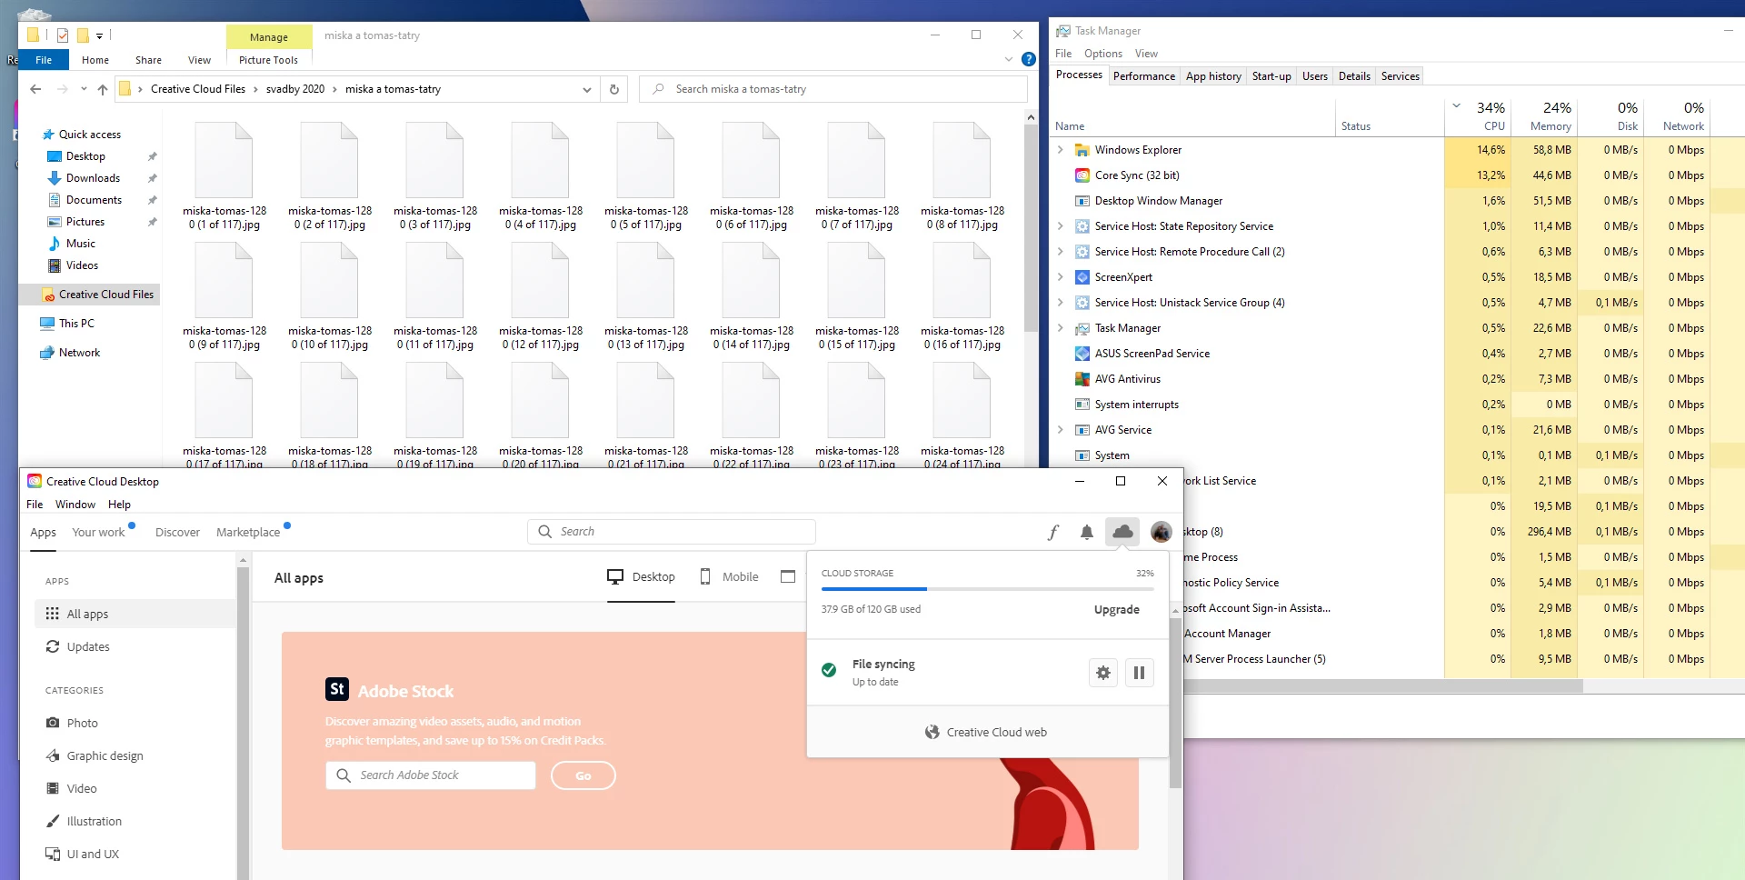Open Help menu in Creative Cloud Desktop
This screenshot has width=1745, height=880.
(x=119, y=504)
